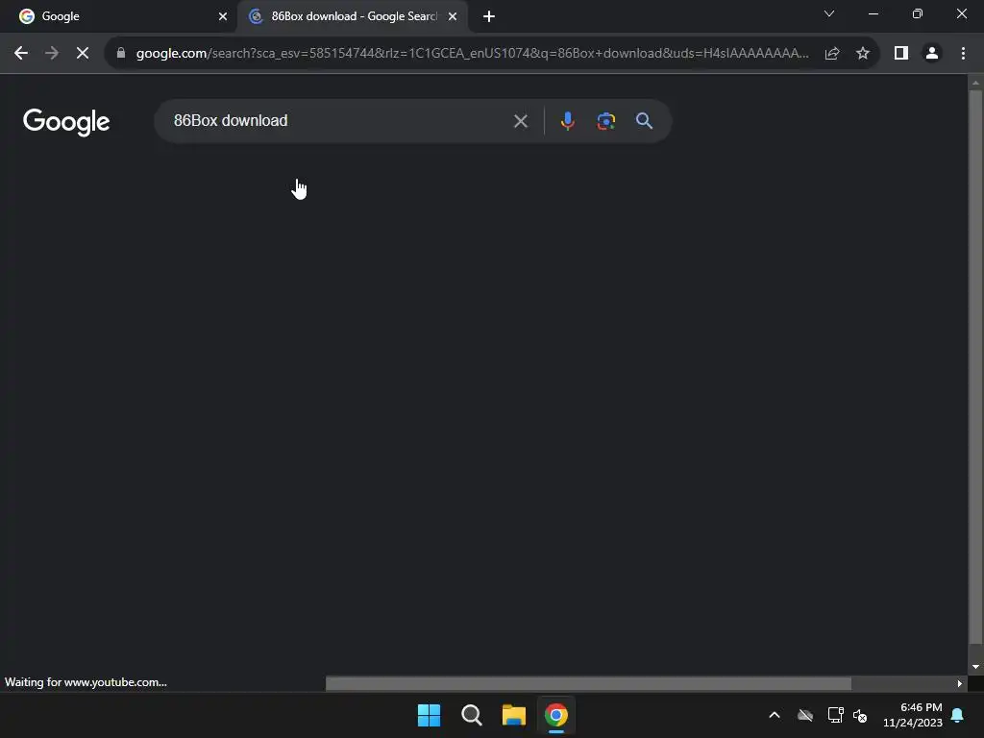Clear the search box text
This screenshot has height=738, width=984.
[x=521, y=121]
